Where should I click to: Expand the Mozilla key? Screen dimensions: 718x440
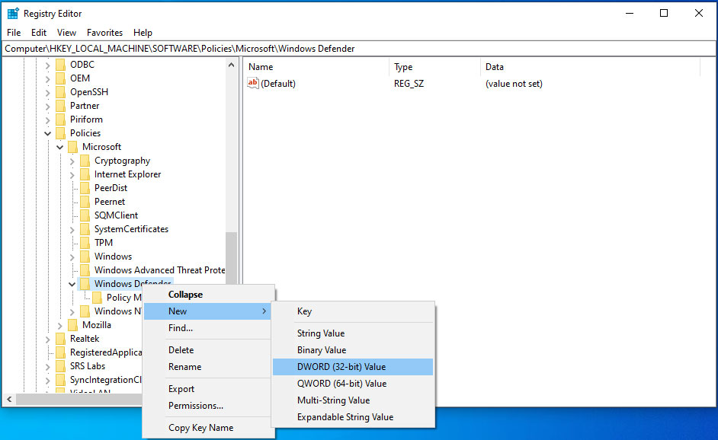click(x=60, y=326)
